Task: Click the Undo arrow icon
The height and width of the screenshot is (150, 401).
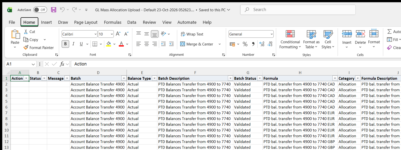Action: tap(62, 10)
